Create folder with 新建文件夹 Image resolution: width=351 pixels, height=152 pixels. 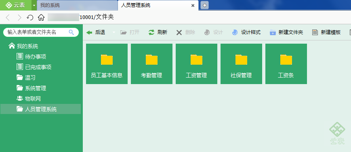tap(286, 32)
